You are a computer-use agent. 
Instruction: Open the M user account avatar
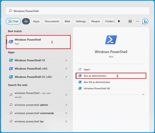pos(130,21)
